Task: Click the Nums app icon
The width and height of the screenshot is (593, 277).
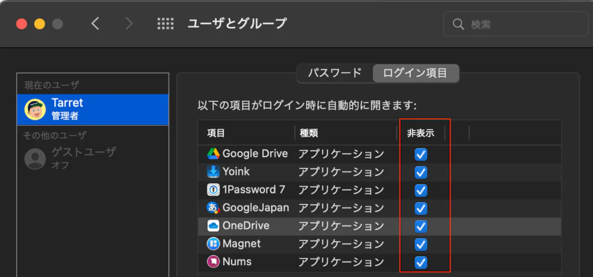Action: click(x=213, y=262)
